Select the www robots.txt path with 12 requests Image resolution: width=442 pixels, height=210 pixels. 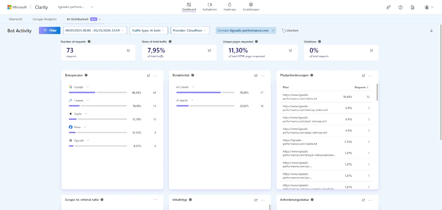(x=326, y=97)
